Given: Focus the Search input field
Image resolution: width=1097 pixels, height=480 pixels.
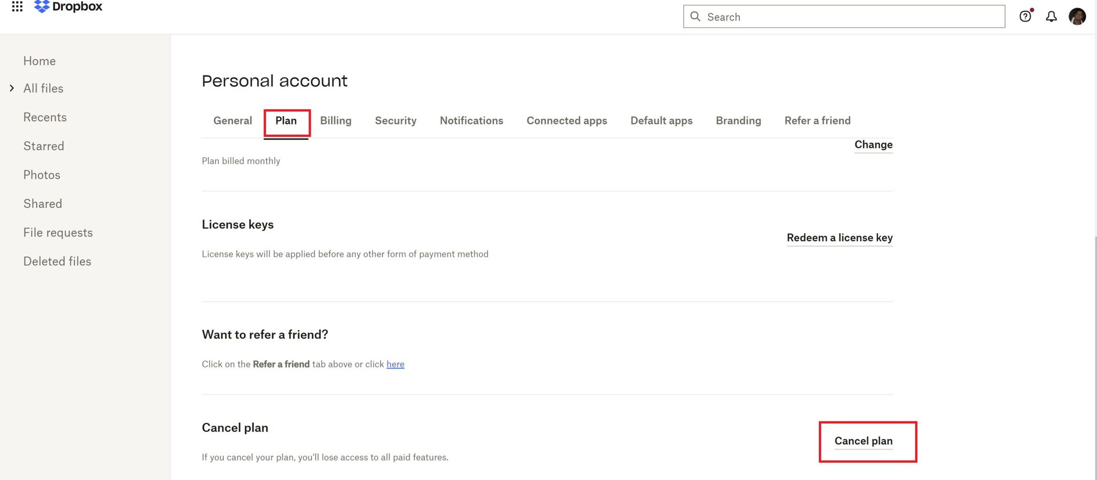Looking at the screenshot, I should click(x=844, y=17).
